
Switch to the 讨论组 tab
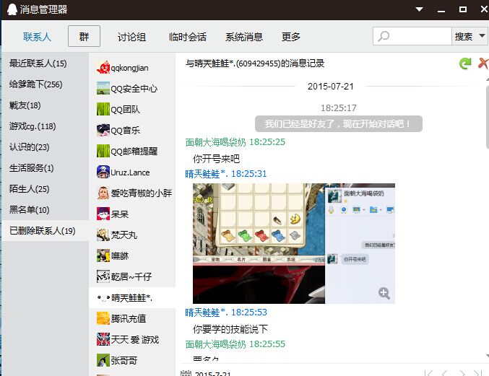131,37
